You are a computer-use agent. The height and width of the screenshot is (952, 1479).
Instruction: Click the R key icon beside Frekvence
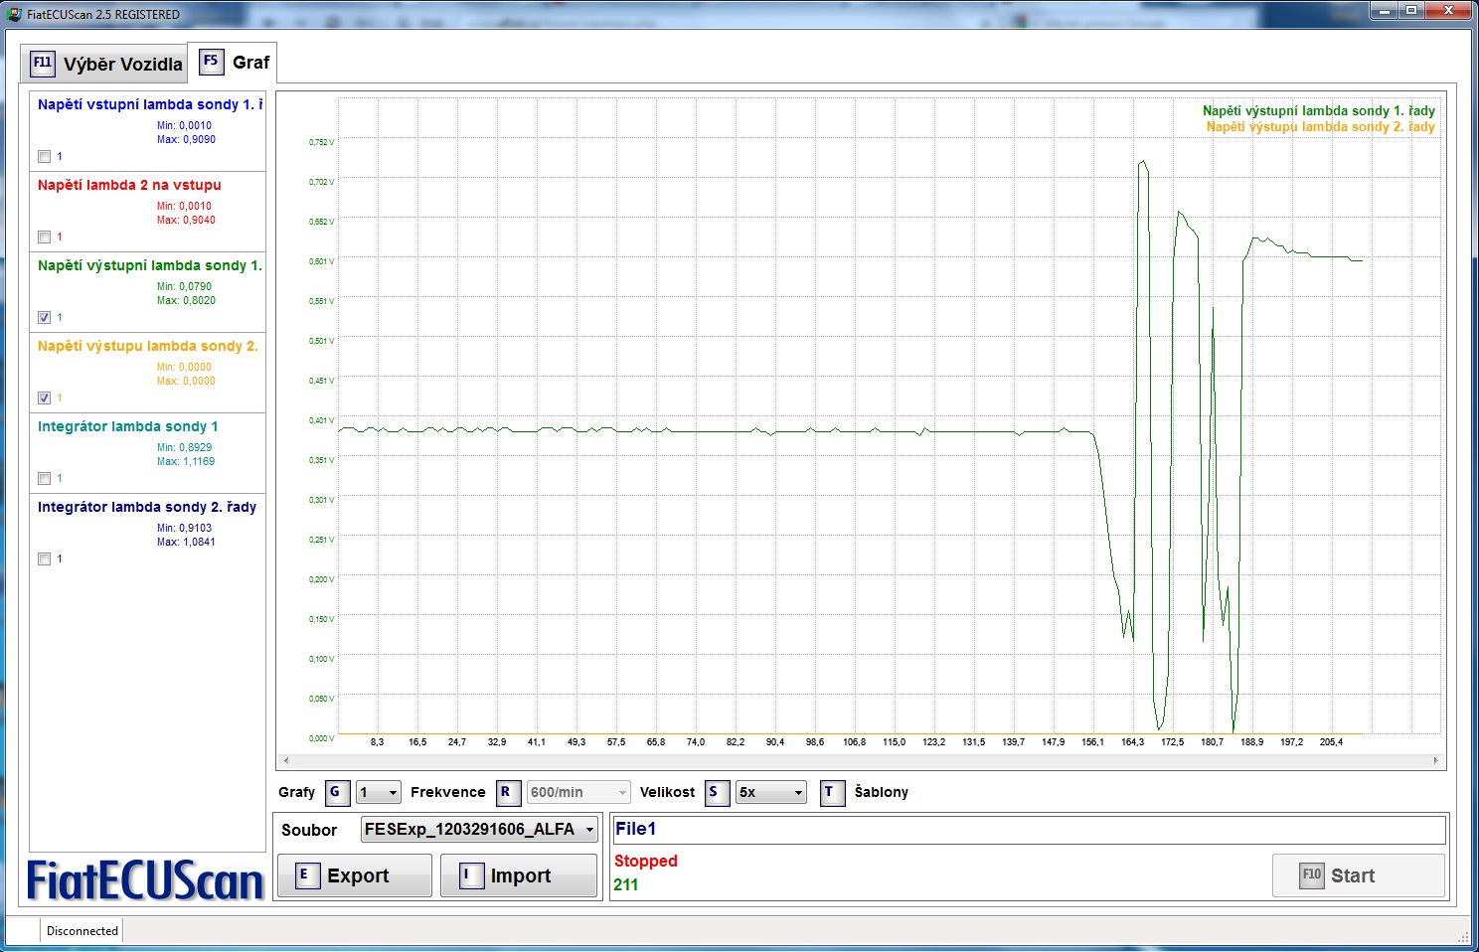pos(508,792)
